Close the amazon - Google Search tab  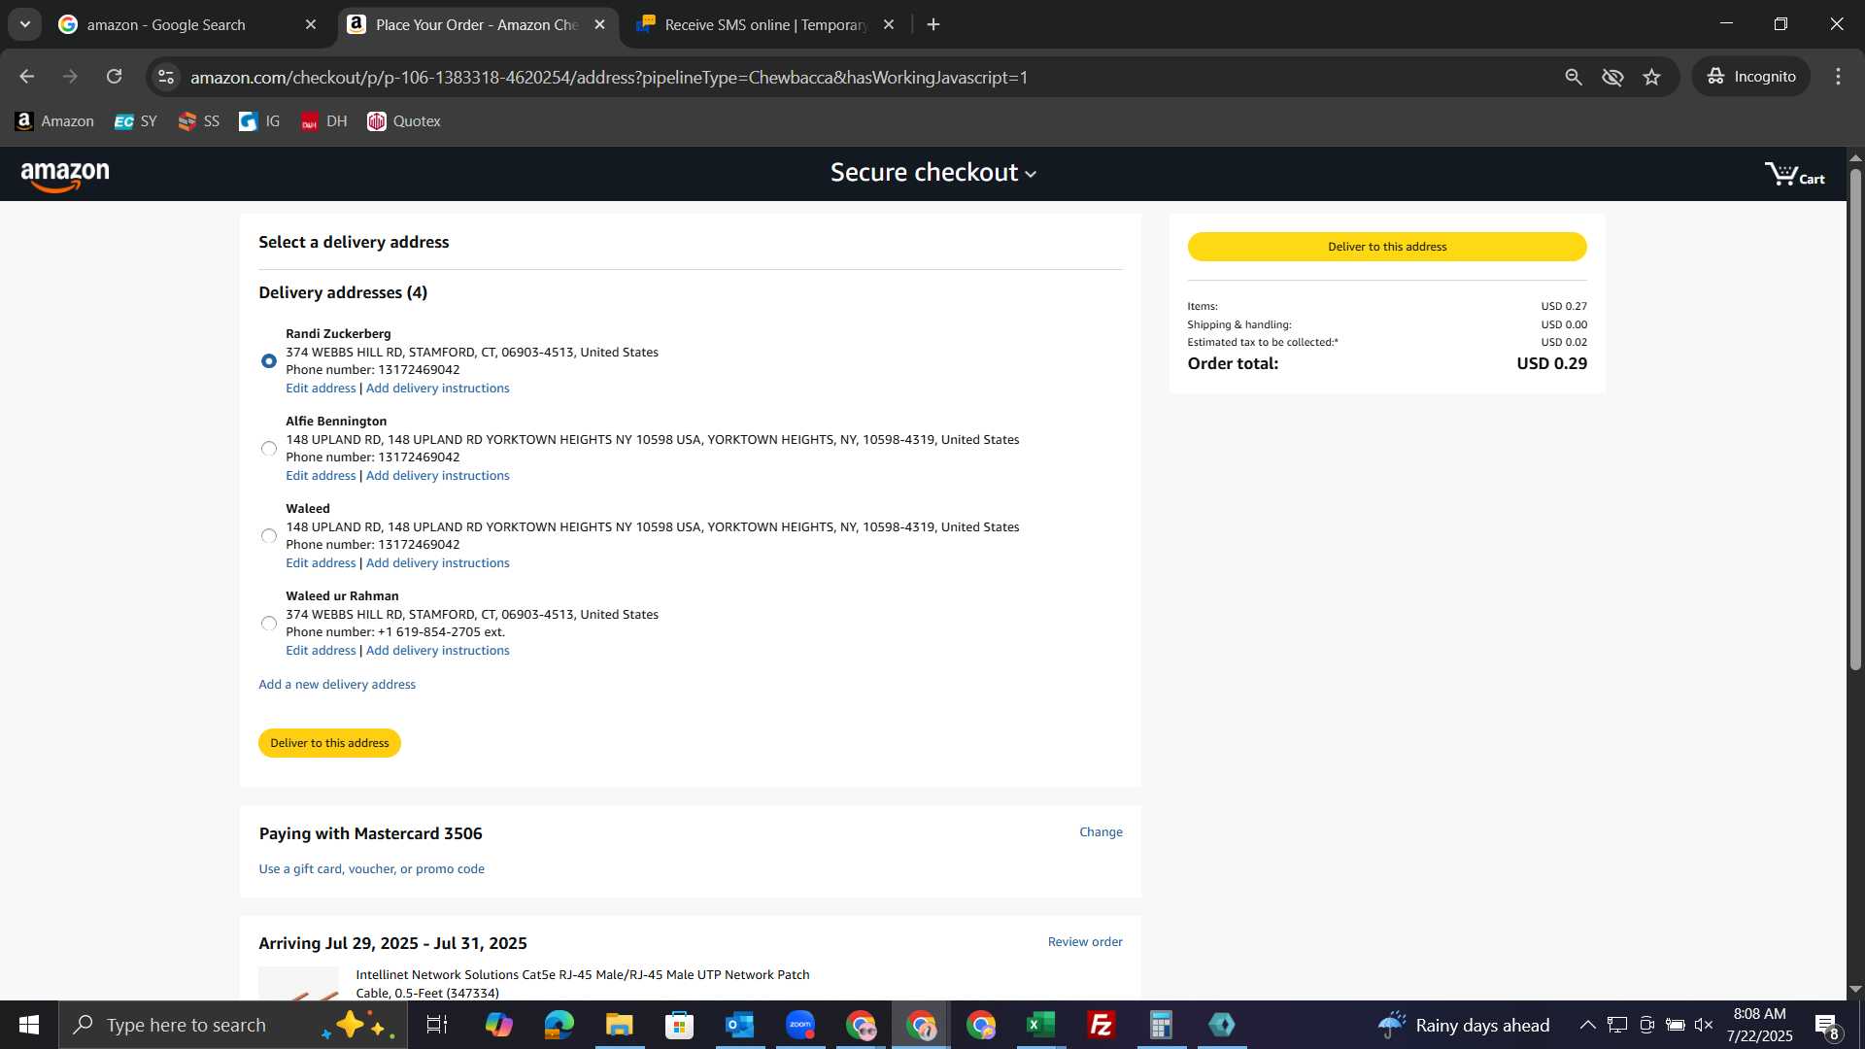click(311, 24)
